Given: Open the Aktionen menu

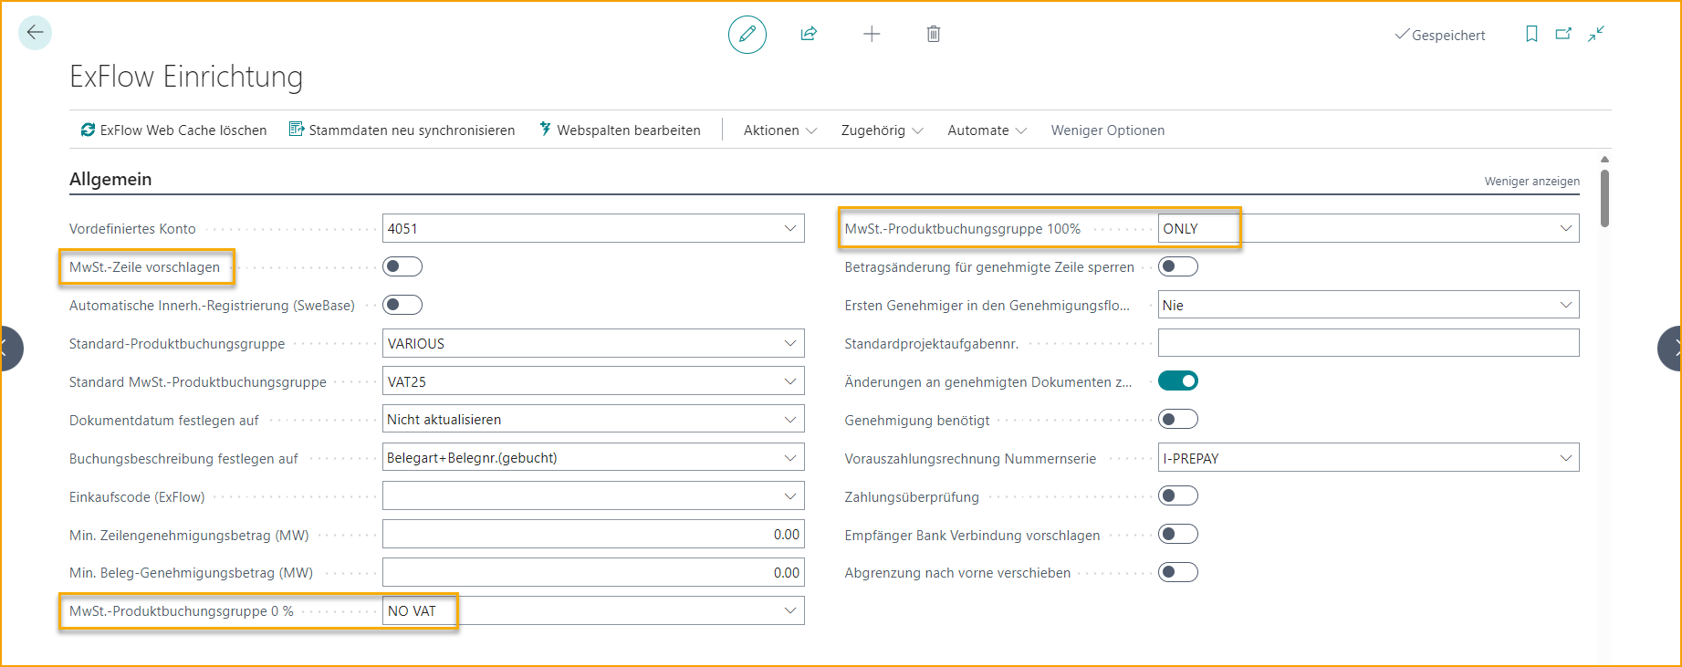Looking at the screenshot, I should (779, 130).
